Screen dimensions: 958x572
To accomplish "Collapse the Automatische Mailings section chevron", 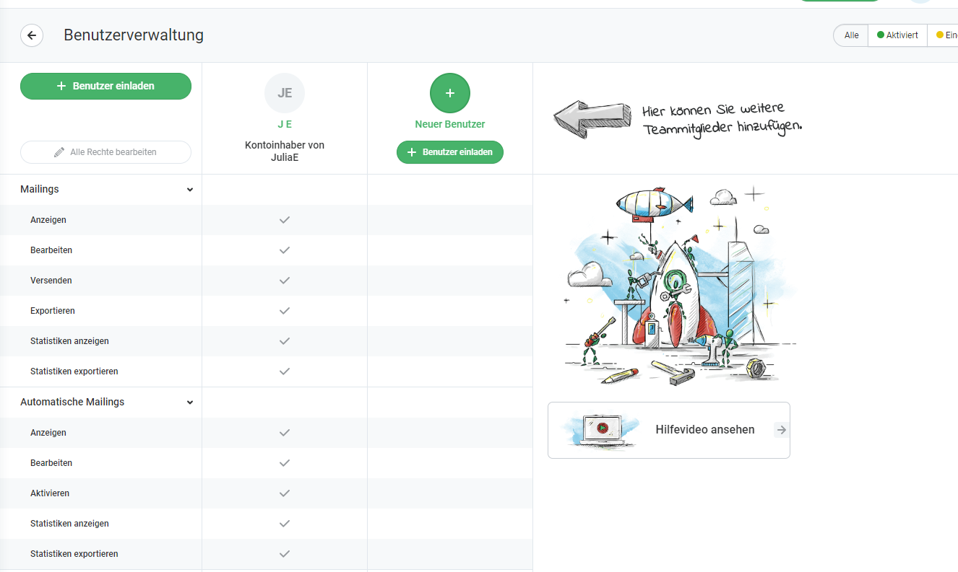I will coord(190,402).
